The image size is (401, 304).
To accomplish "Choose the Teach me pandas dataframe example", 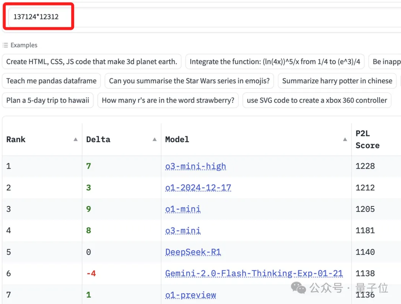I will pos(51,81).
